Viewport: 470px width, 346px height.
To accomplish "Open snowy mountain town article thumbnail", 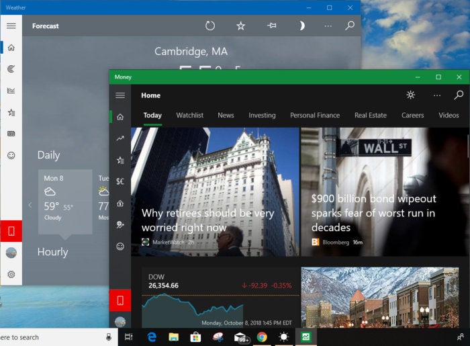I will coord(380,298).
